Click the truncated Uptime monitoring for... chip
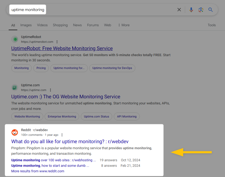Image resolution: width=225 pixels, height=177 pixels. [69, 68]
